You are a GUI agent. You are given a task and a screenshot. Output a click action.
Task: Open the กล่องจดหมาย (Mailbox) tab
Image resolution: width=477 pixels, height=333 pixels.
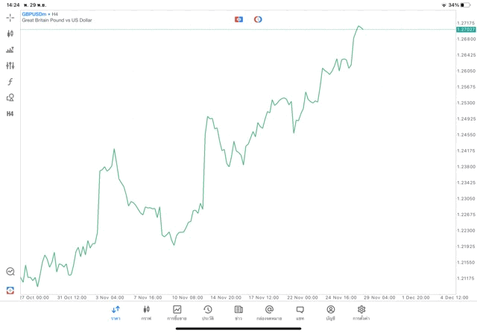pyautogui.click(x=269, y=312)
